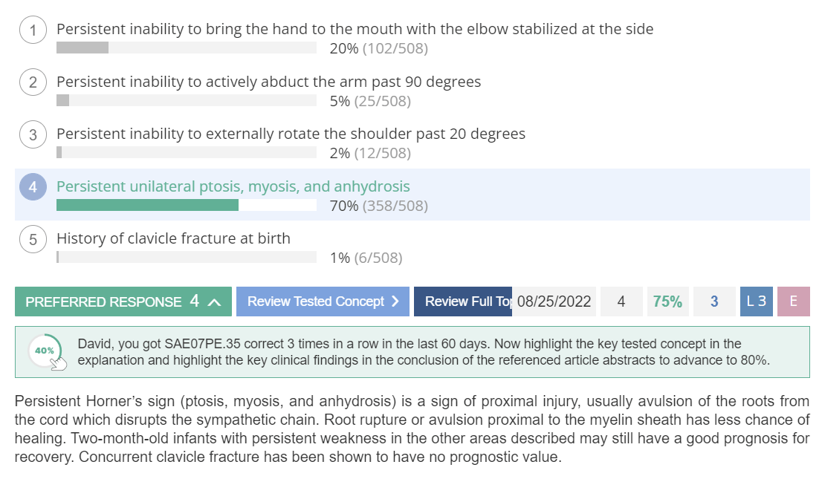Click the green 70% response bar

(147, 205)
